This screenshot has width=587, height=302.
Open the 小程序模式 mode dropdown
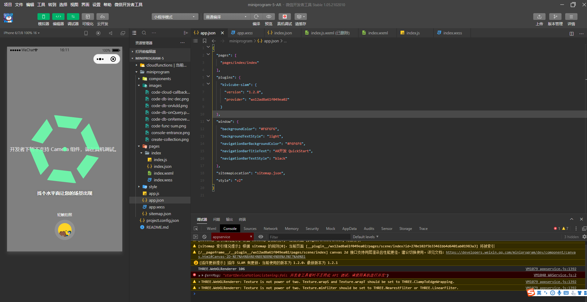pyautogui.click(x=174, y=17)
